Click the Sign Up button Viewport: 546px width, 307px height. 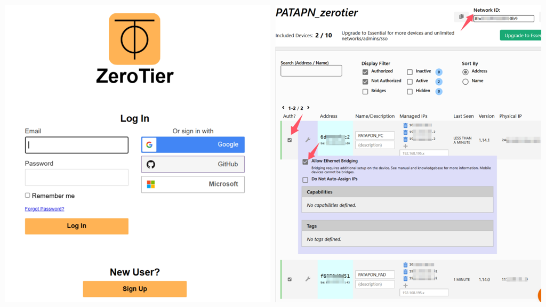click(x=134, y=289)
